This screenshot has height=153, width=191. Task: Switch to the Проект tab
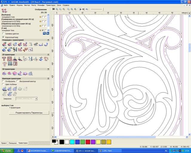tap(4, 143)
